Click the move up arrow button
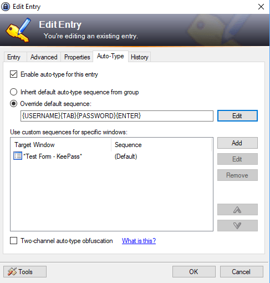The height and width of the screenshot is (283, 270). tap(237, 210)
